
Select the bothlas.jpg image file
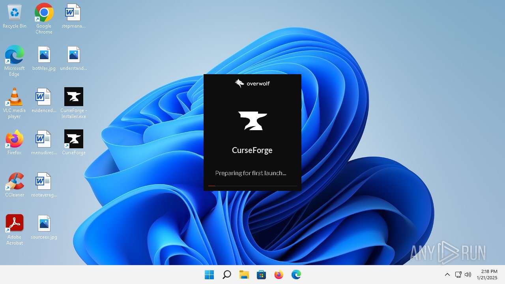(x=44, y=58)
